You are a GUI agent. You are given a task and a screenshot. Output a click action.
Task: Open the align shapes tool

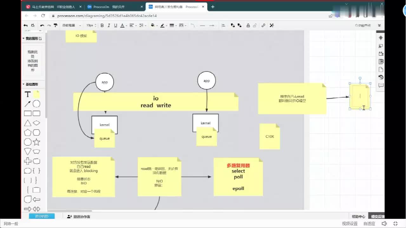pyautogui.click(x=223, y=25)
